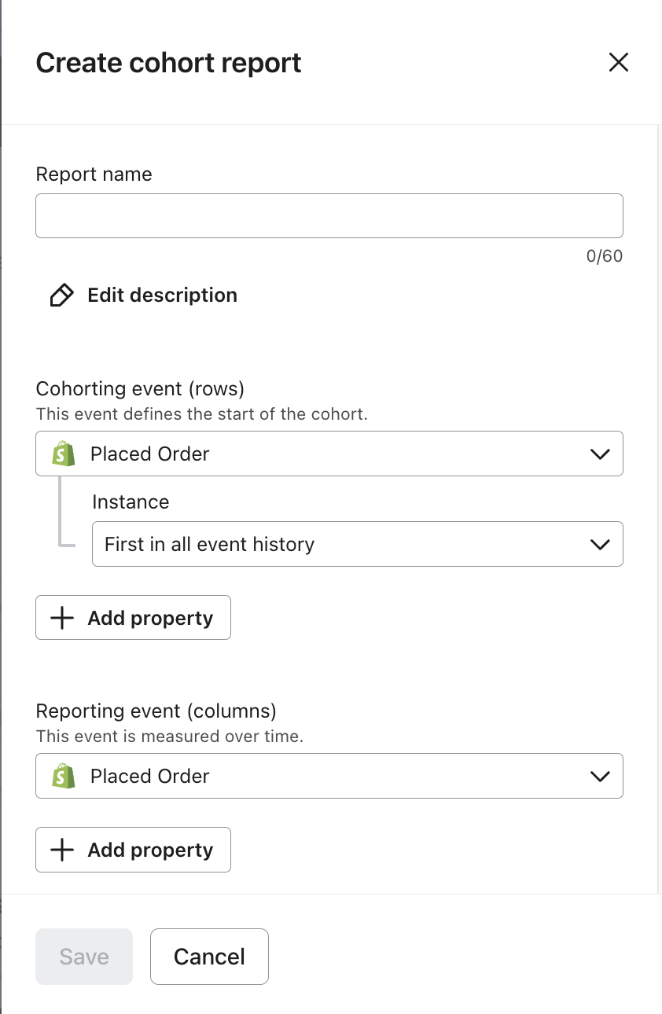Click the Report name label
Viewport: 662px width, 1014px height.
coord(94,175)
